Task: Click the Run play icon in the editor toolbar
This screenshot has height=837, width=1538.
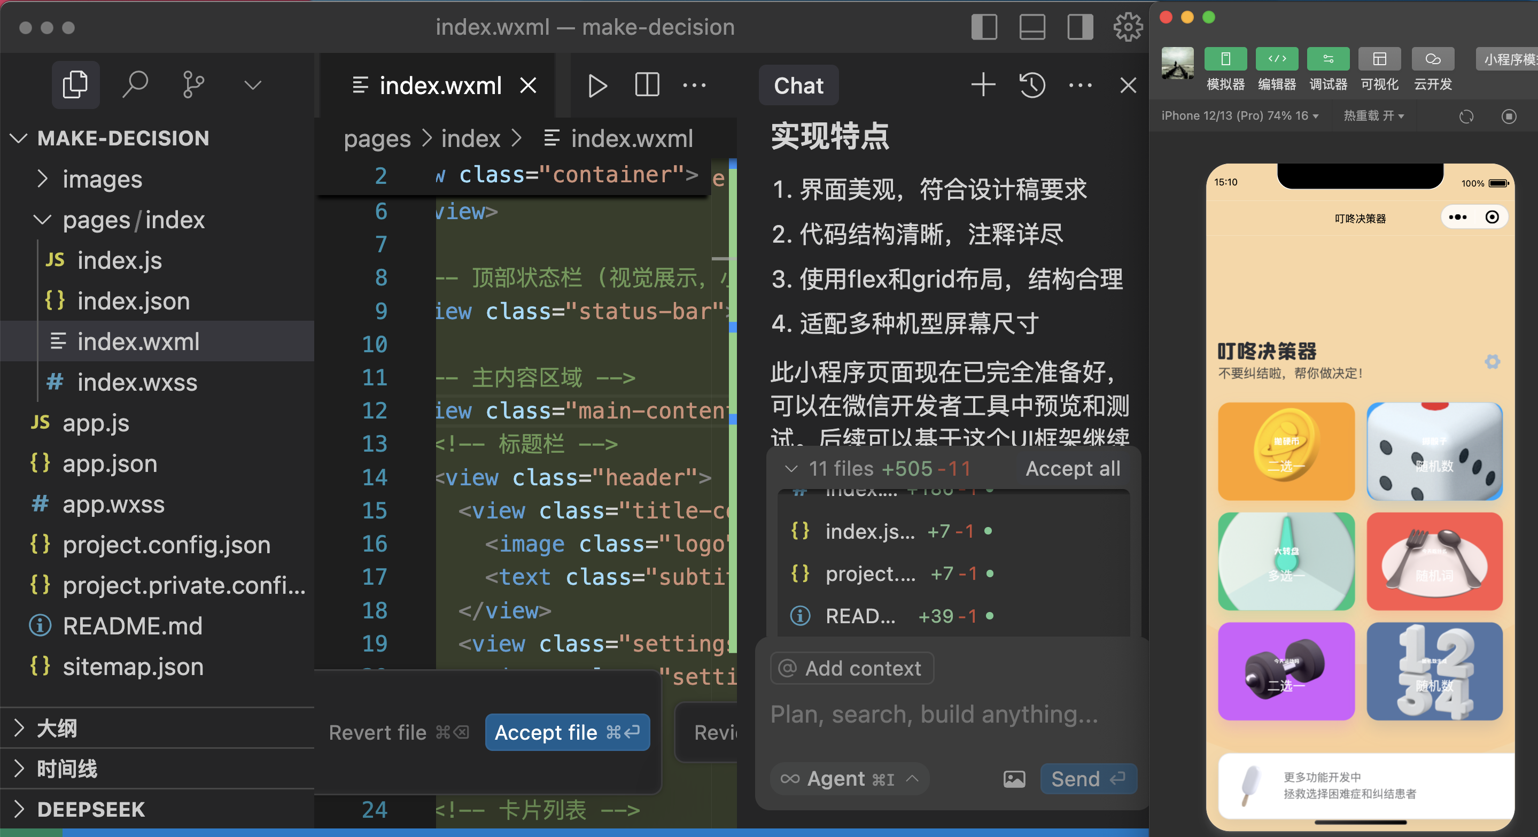Action: pyautogui.click(x=596, y=86)
